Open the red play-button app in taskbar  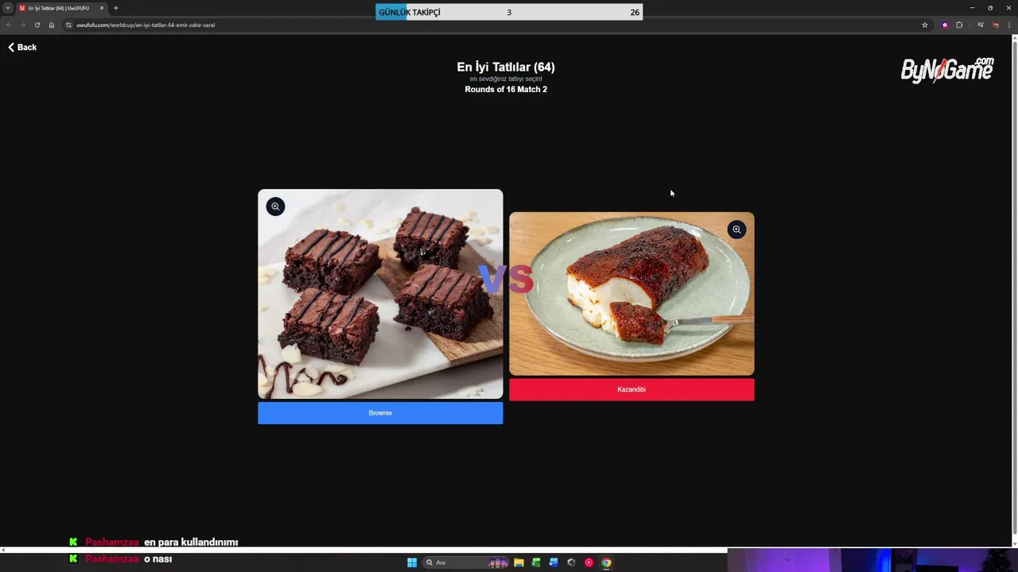point(589,562)
